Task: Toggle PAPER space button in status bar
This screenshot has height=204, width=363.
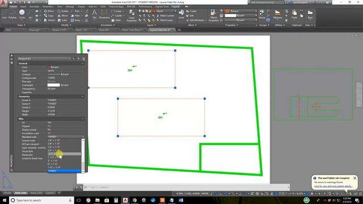Action: click(x=205, y=193)
